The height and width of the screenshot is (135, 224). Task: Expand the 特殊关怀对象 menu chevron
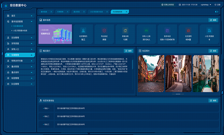[x=32, y=61]
